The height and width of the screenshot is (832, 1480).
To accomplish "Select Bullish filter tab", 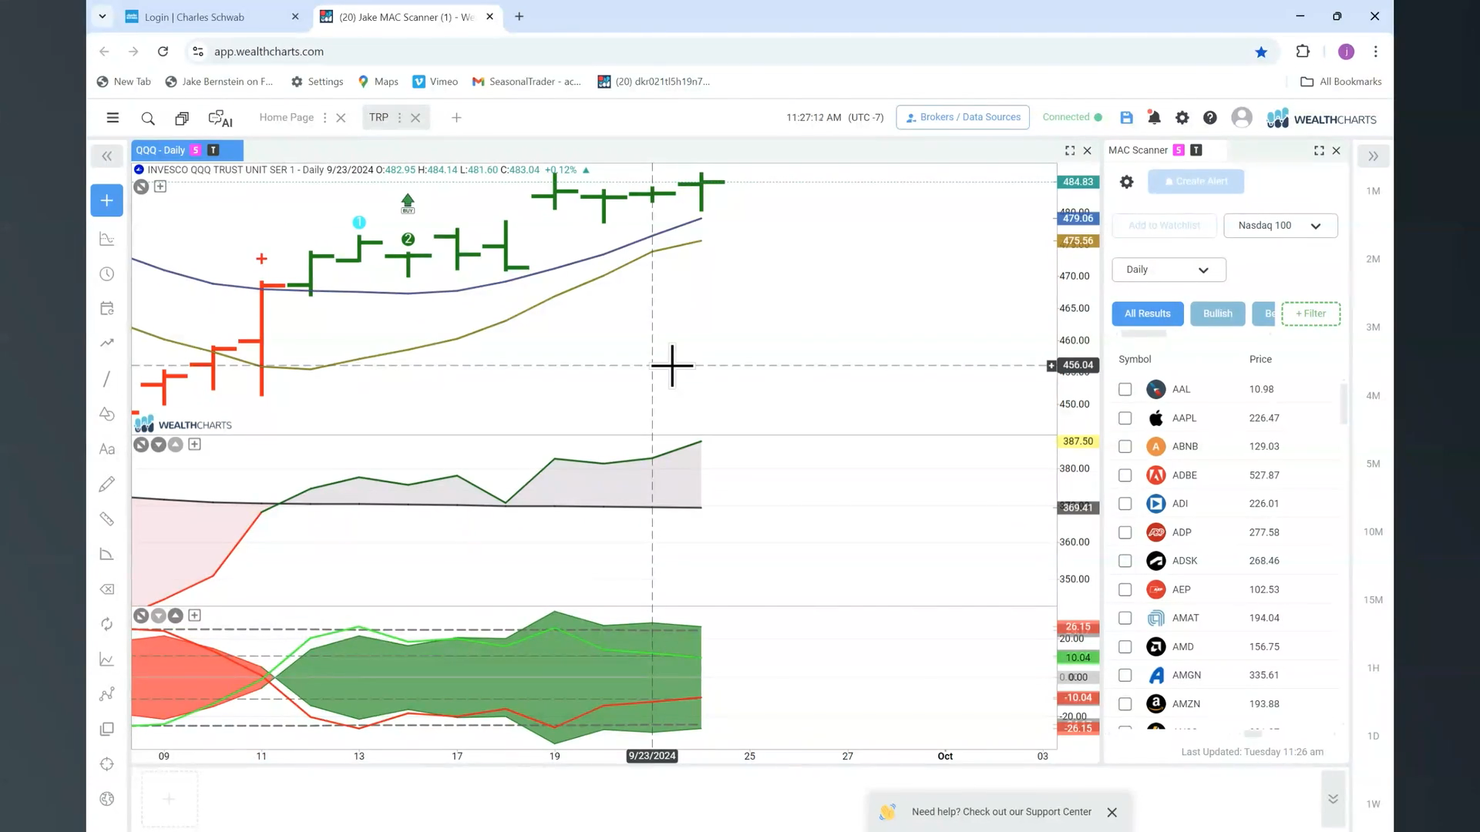I will [1218, 314].
